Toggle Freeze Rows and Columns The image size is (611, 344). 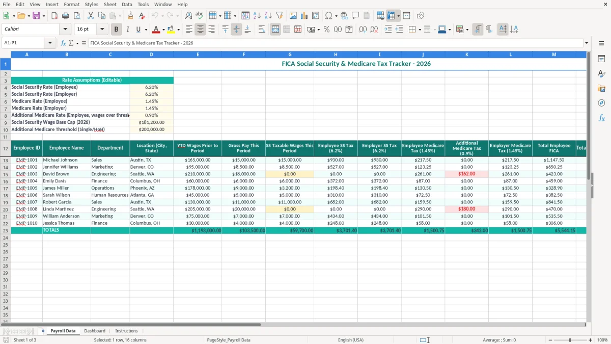(391, 16)
